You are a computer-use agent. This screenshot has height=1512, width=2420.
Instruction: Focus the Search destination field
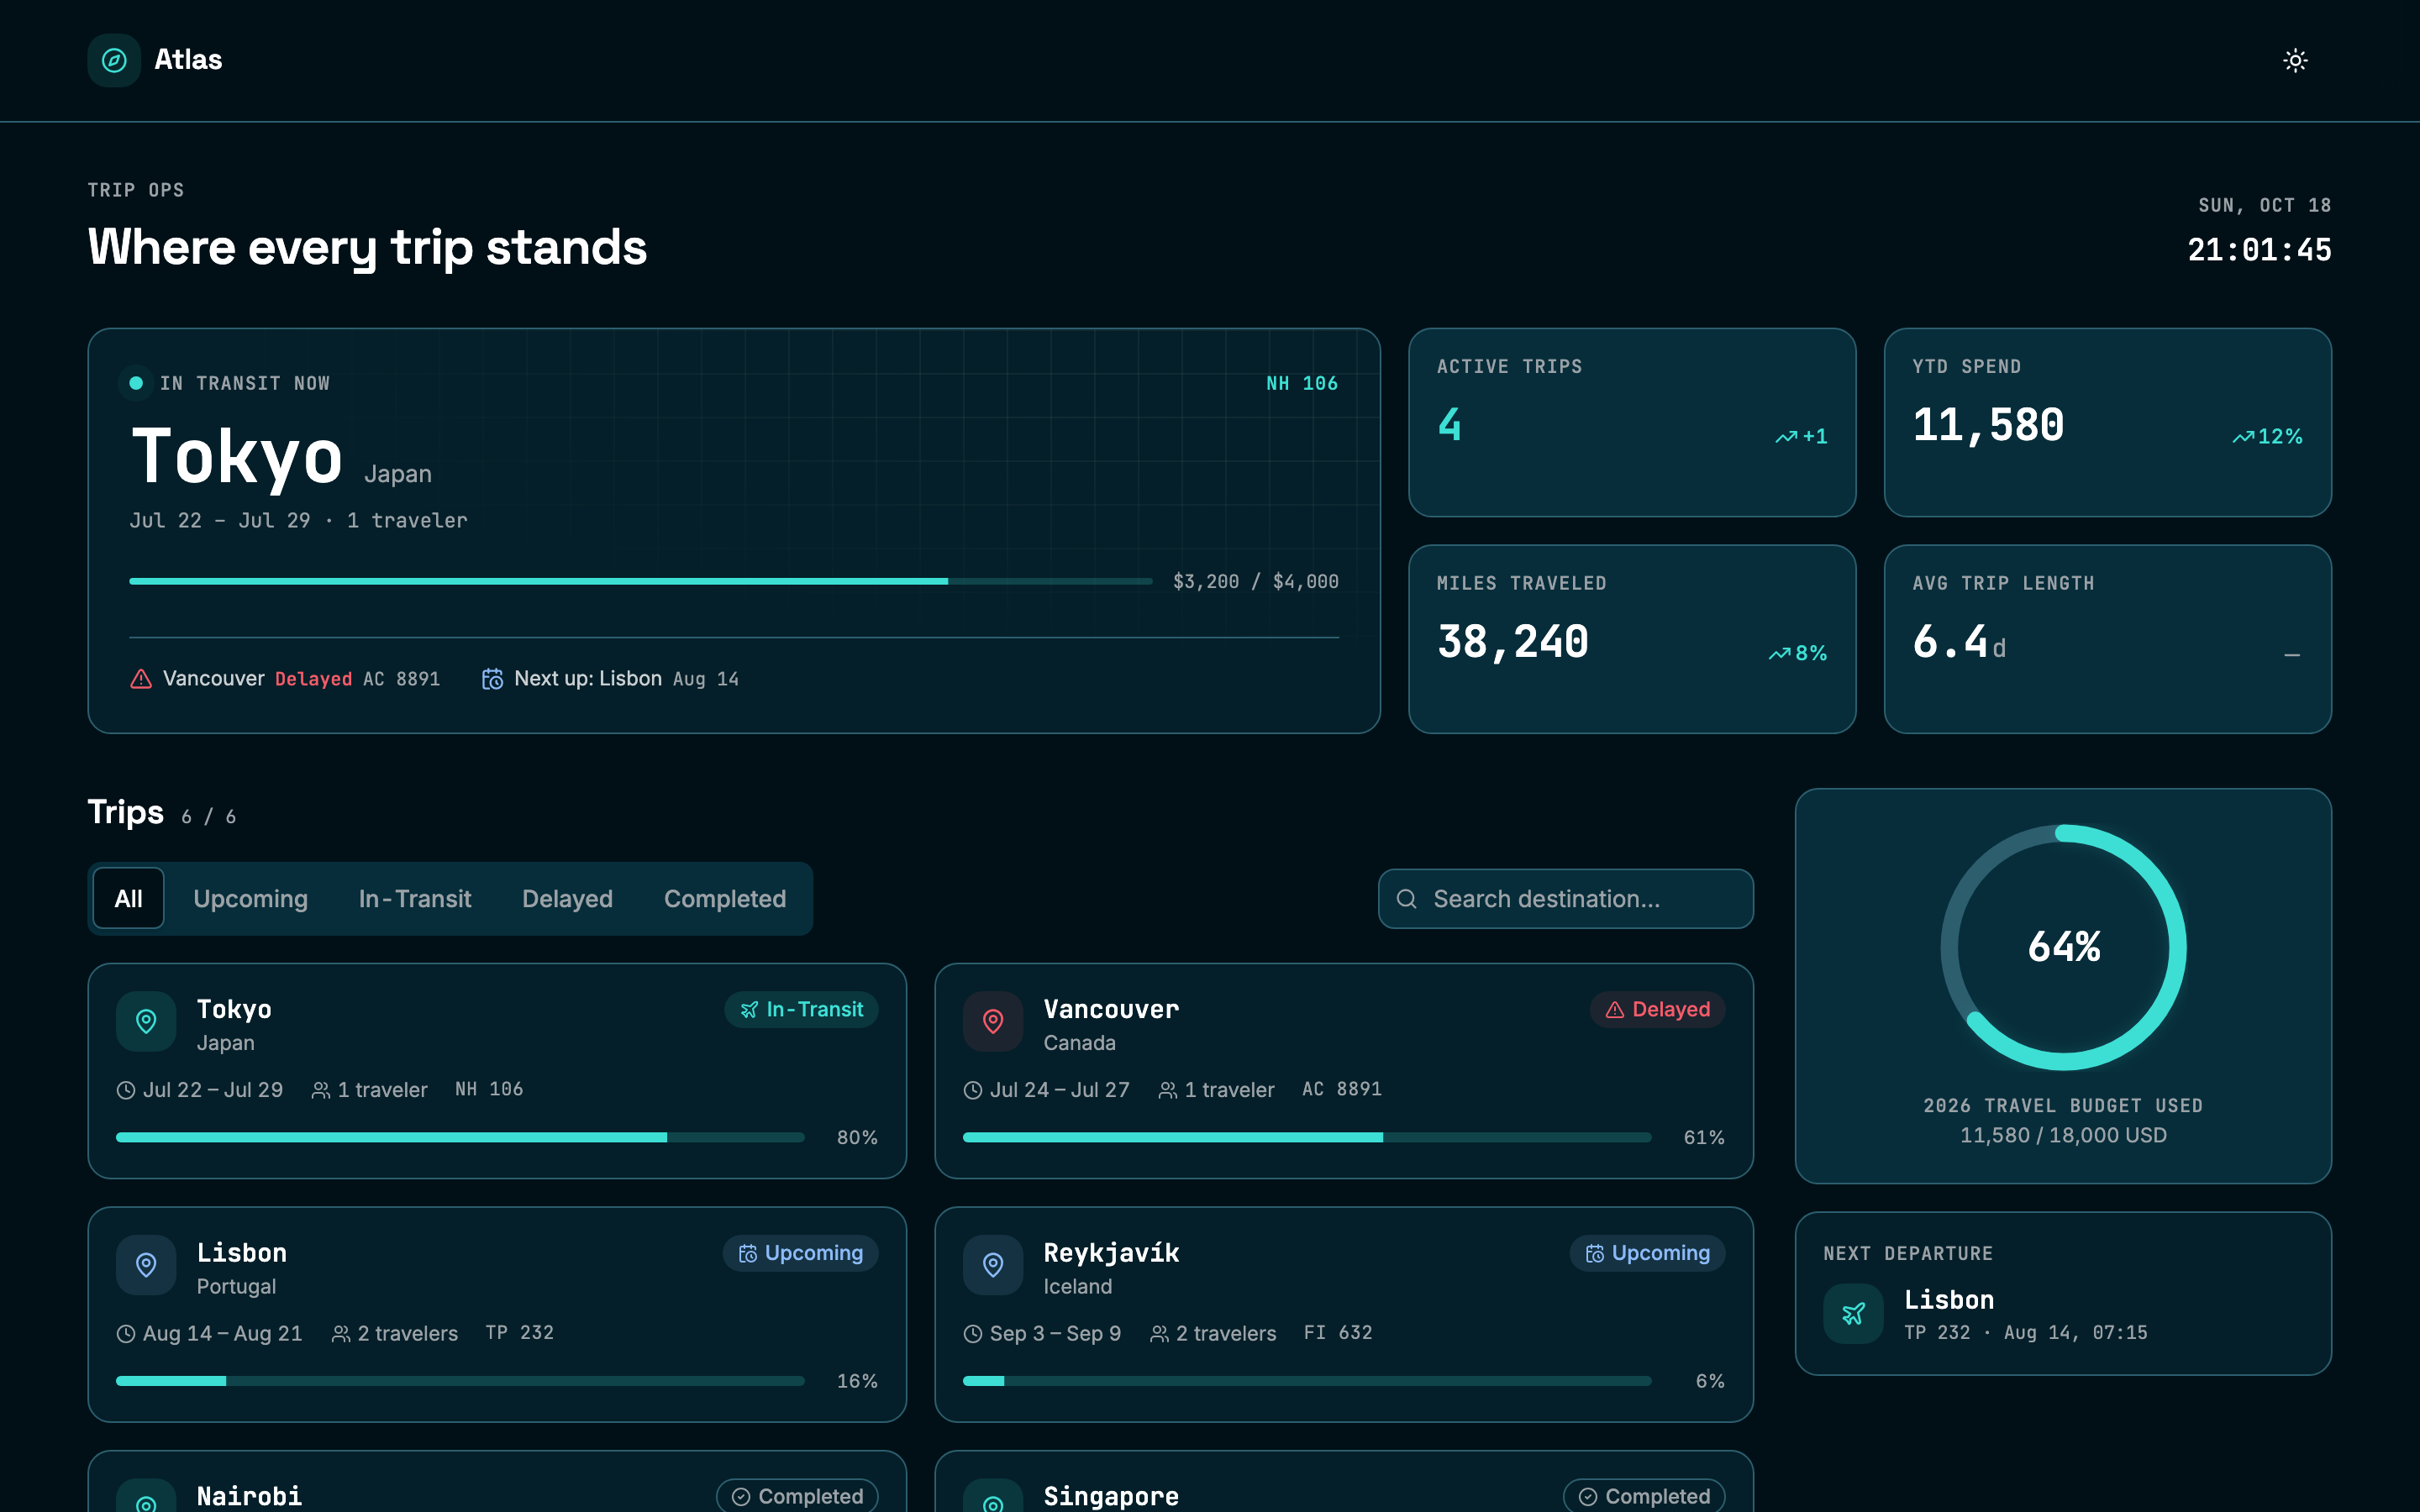pos(1565,899)
